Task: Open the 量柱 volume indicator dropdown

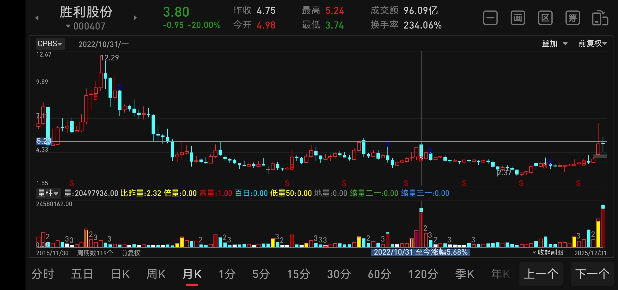Action: click(48, 193)
